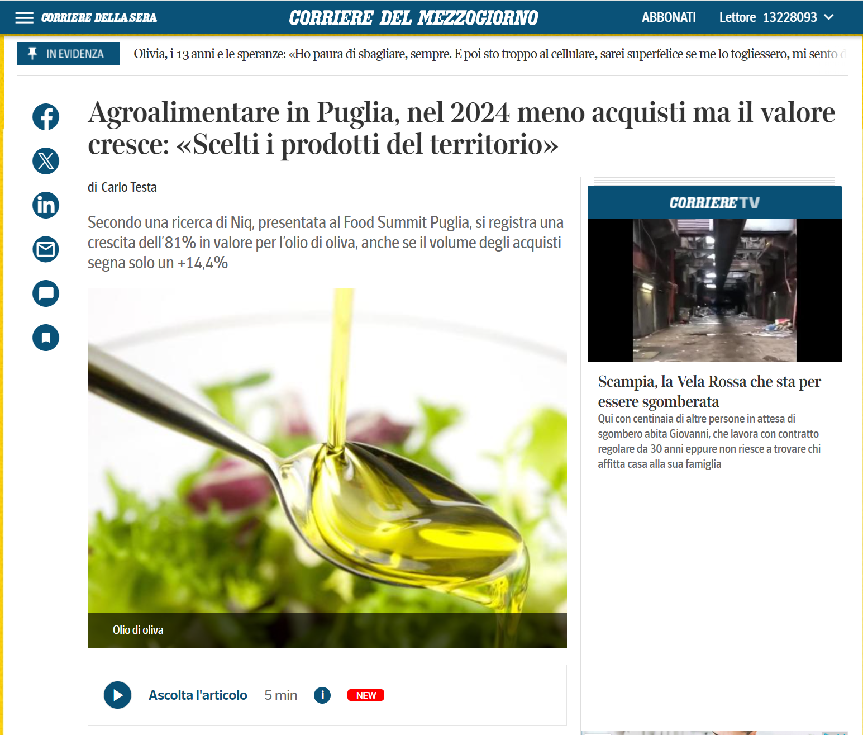Viewport: 863px width, 735px height.
Task: Click the IN EVIDENZA label
Action: [68, 54]
